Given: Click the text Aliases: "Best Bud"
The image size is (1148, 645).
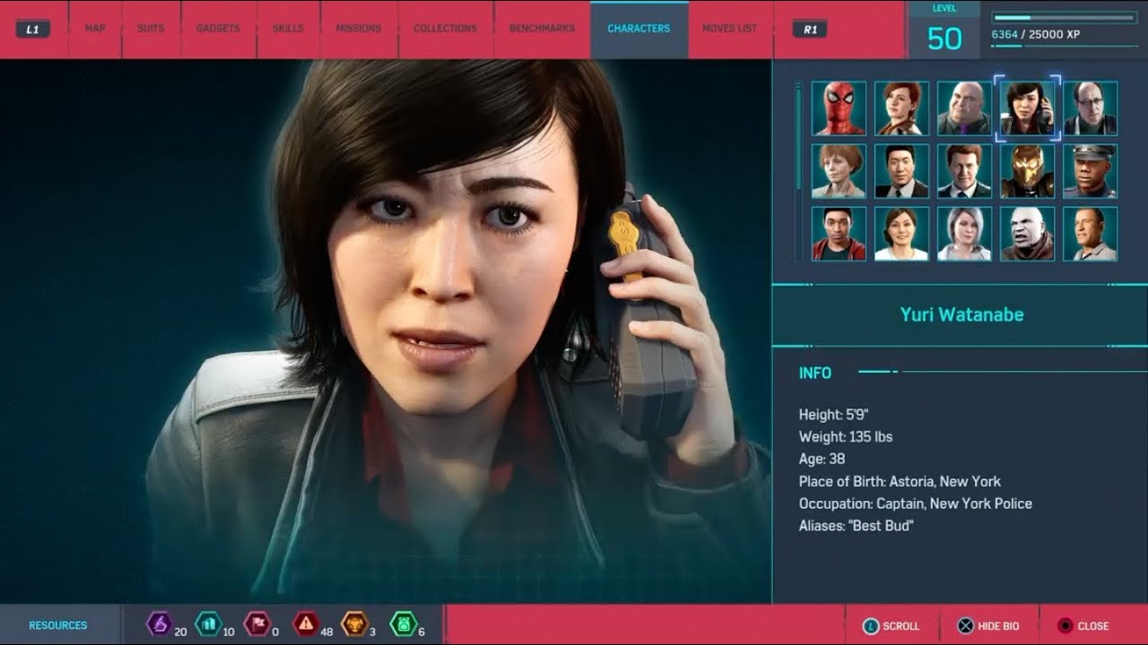Looking at the screenshot, I should tap(856, 526).
